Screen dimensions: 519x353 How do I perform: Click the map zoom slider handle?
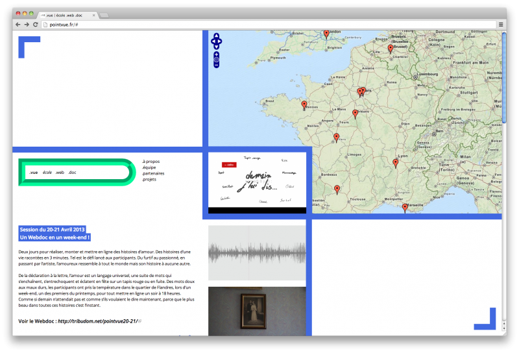tap(216, 60)
